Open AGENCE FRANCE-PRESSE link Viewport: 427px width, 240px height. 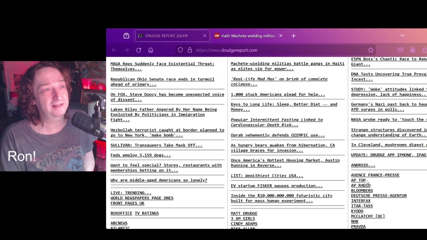[x=375, y=175]
